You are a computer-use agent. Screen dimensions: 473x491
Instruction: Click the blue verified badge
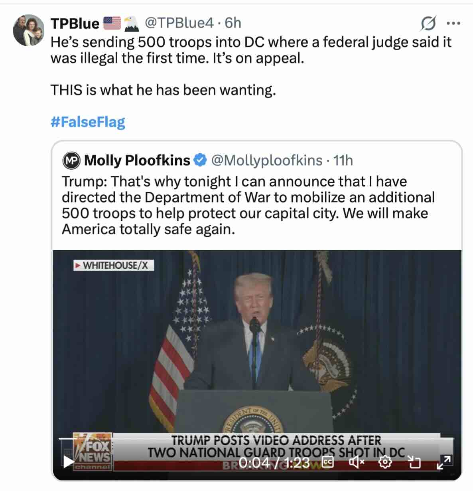pyautogui.click(x=200, y=160)
